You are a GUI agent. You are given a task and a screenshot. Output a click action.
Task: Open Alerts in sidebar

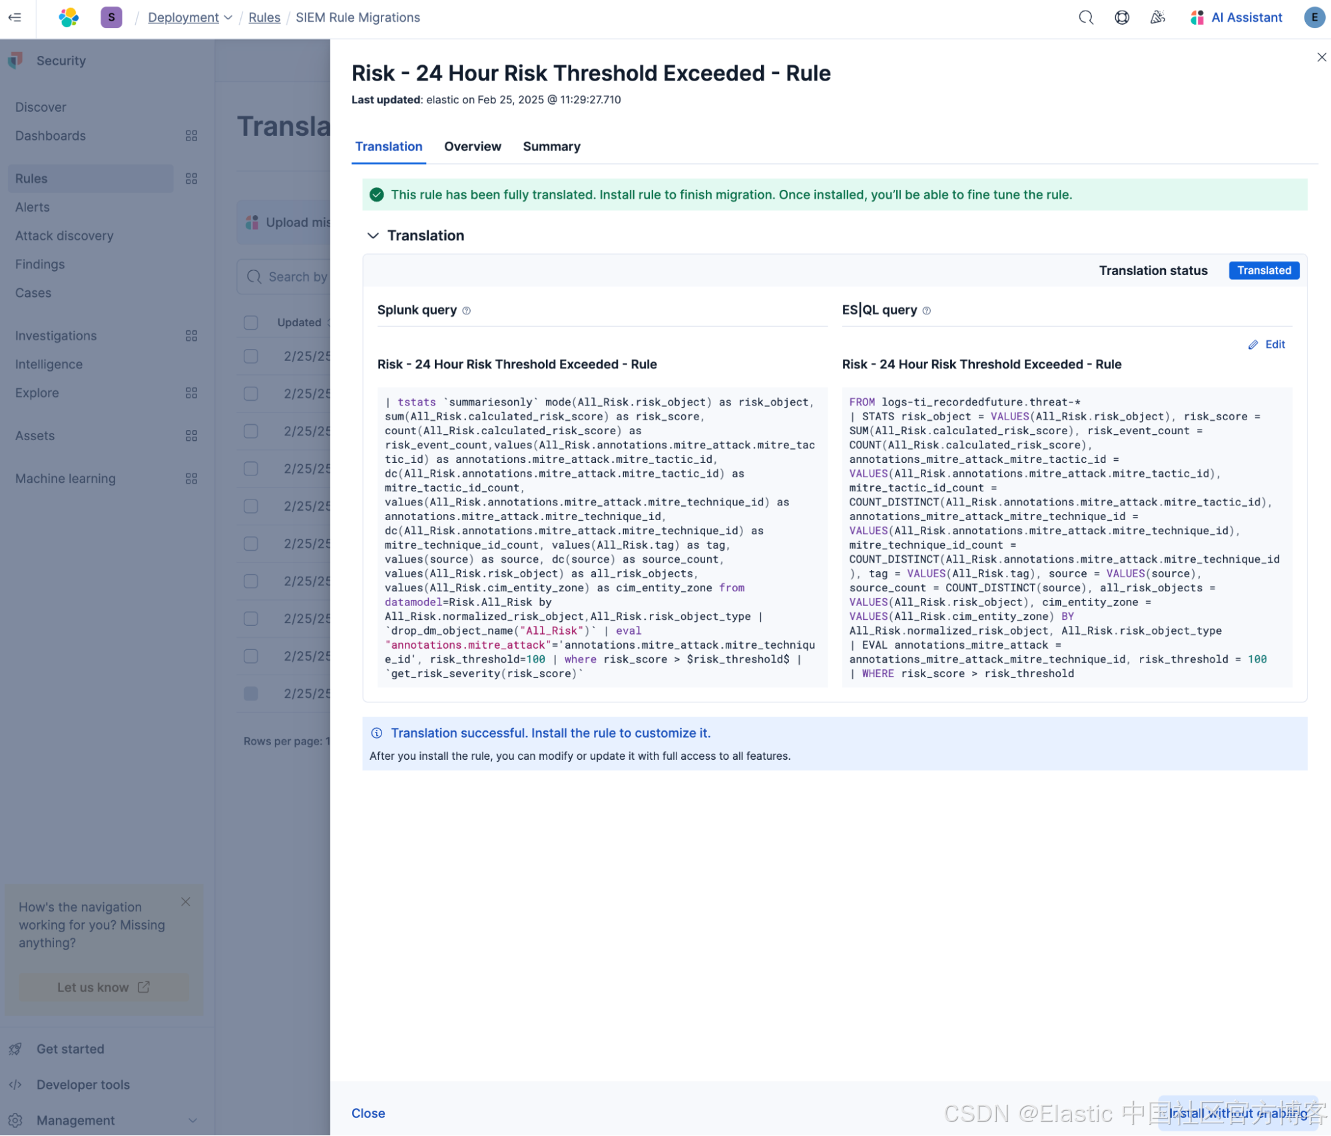pos(32,207)
